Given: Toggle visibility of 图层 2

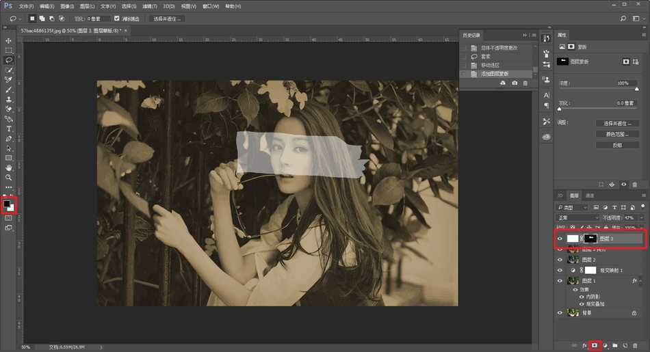Looking at the screenshot, I should (x=560, y=260).
